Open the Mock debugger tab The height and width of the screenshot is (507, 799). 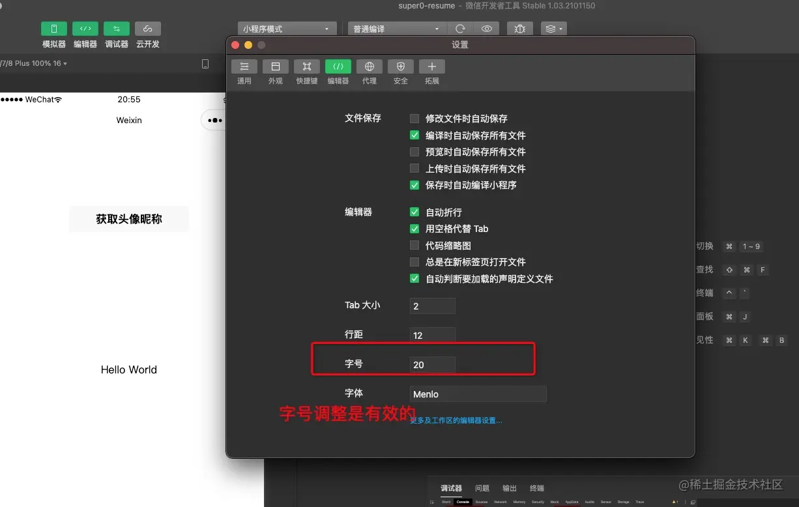[x=555, y=502]
